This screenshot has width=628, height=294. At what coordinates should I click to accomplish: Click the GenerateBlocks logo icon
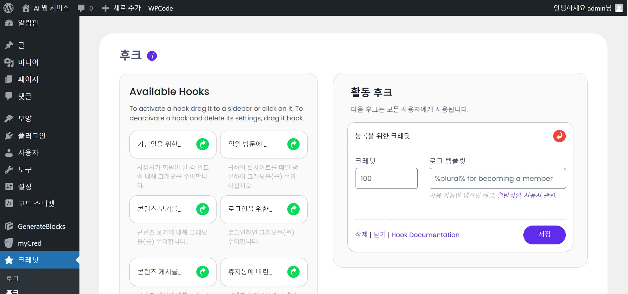(9, 226)
